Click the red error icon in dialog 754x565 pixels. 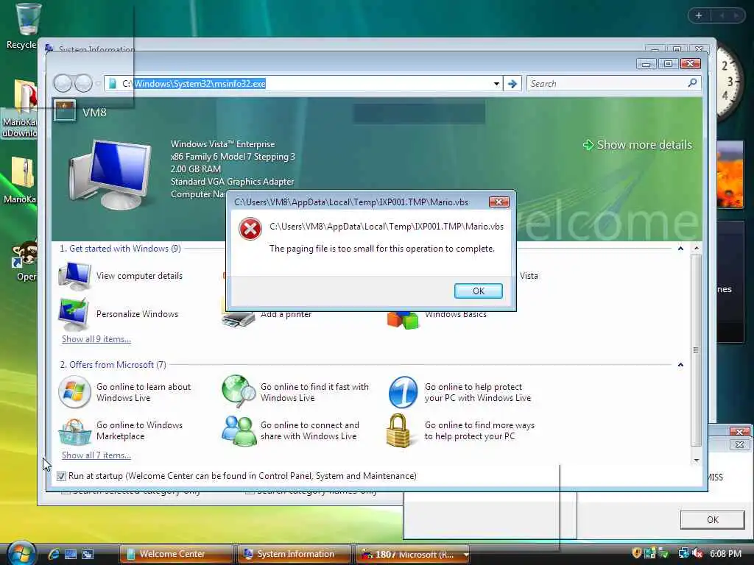point(250,229)
